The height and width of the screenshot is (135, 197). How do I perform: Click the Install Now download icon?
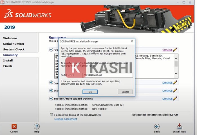(x=179, y=127)
